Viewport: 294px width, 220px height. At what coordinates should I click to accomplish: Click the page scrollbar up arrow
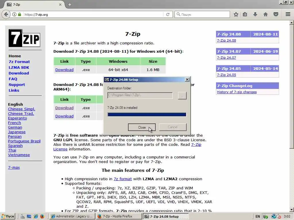291,23
